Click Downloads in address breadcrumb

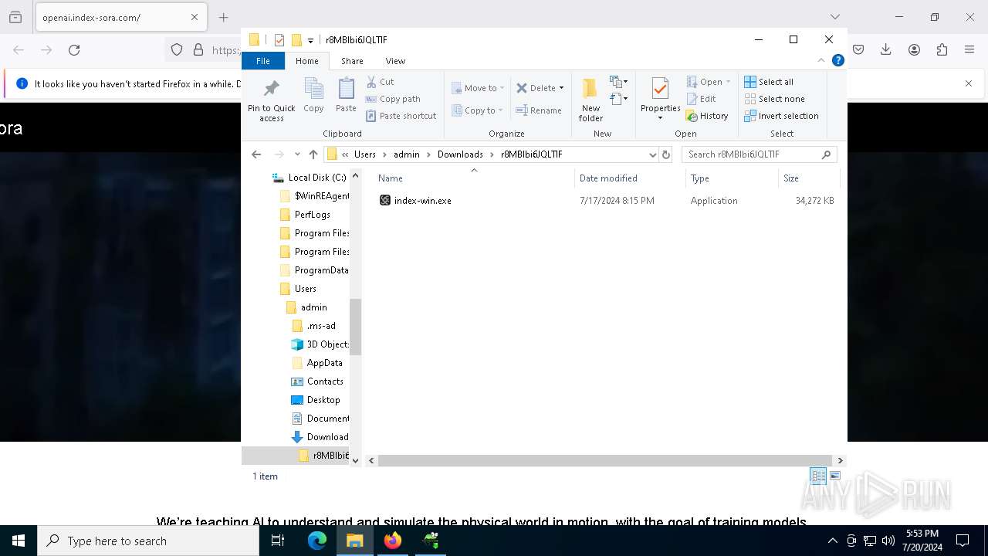(460, 154)
